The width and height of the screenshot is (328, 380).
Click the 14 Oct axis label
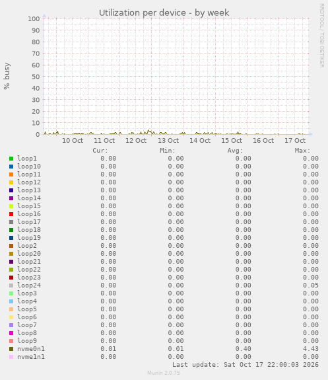200,141
